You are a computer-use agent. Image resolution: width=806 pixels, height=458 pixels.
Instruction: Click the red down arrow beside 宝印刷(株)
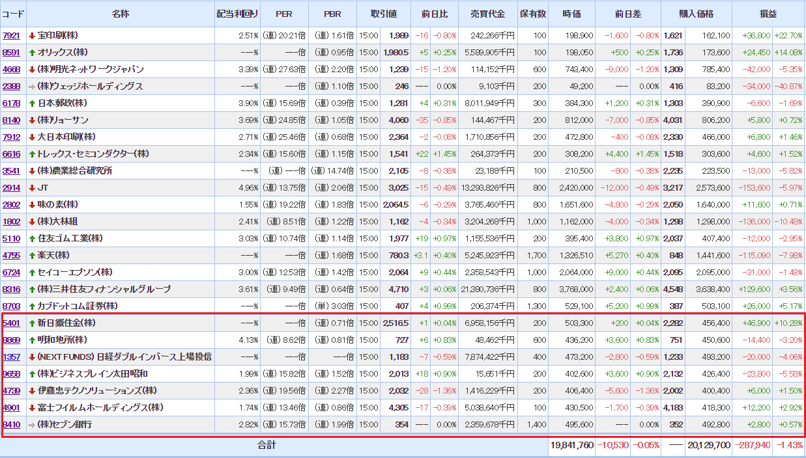point(32,36)
